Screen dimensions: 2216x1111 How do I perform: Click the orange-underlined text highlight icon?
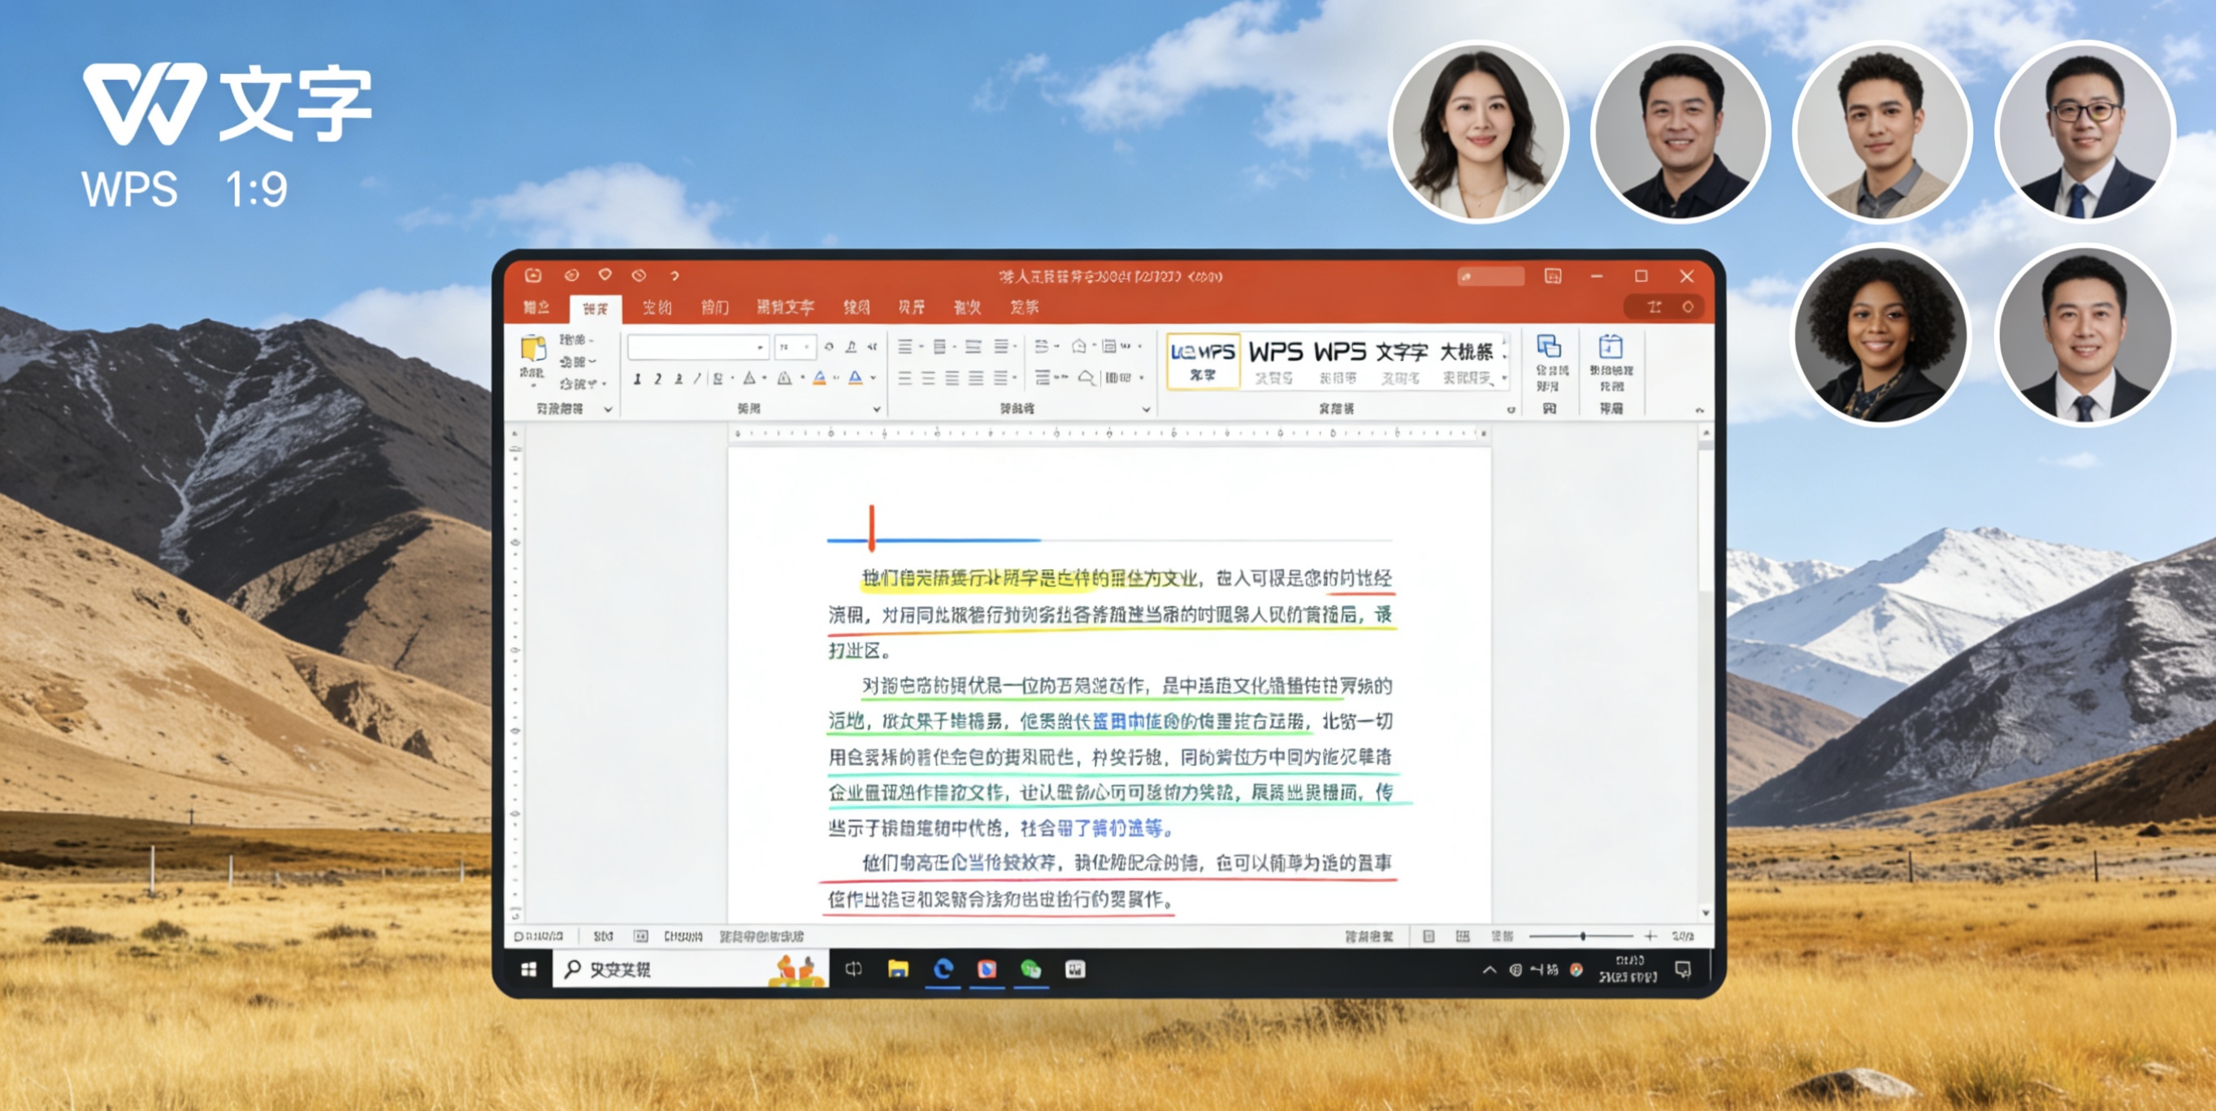pyautogui.click(x=819, y=378)
